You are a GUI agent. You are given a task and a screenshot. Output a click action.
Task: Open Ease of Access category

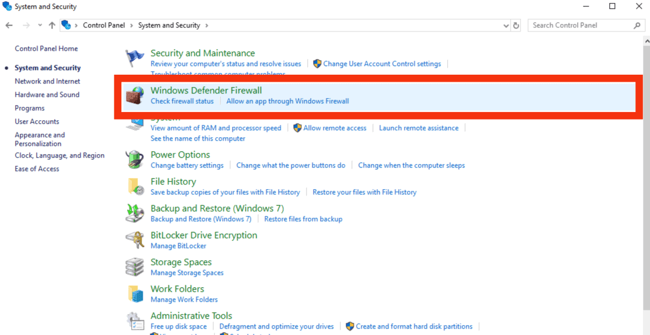[37, 169]
